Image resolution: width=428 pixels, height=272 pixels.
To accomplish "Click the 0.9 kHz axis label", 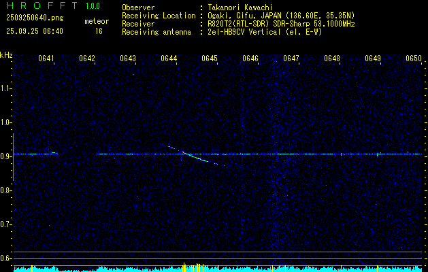I will 5,156.
